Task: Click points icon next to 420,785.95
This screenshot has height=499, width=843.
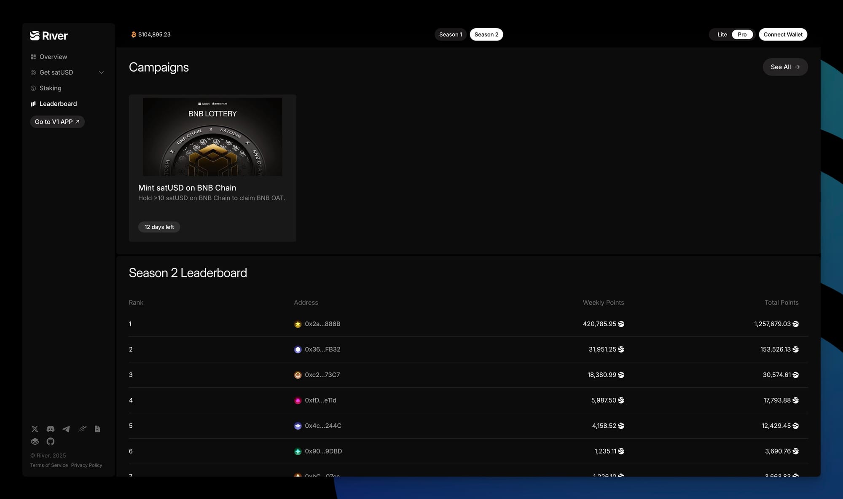Action: tap(621, 324)
